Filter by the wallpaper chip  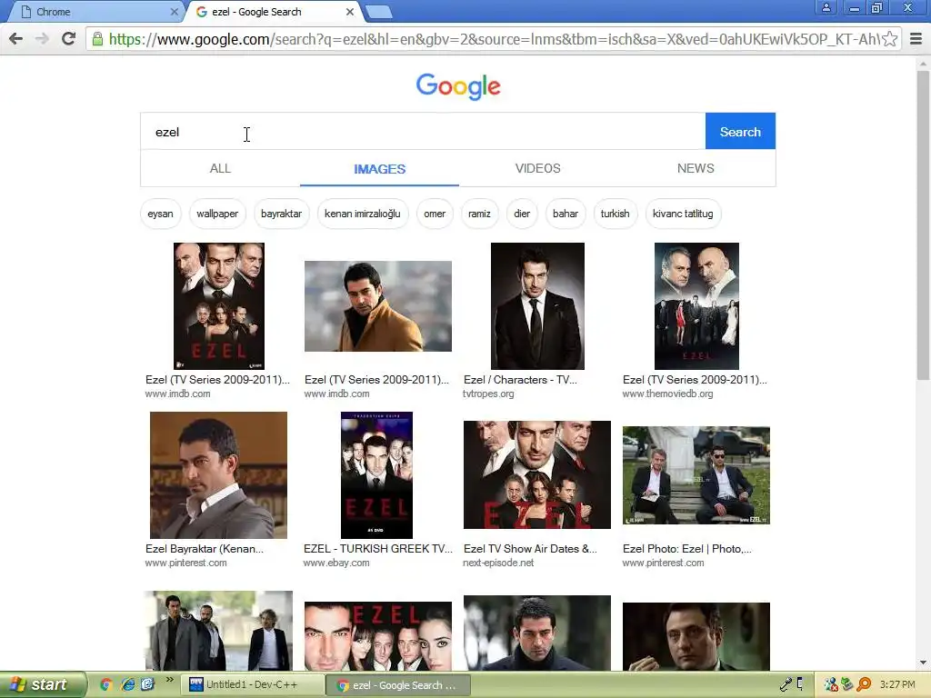(217, 214)
